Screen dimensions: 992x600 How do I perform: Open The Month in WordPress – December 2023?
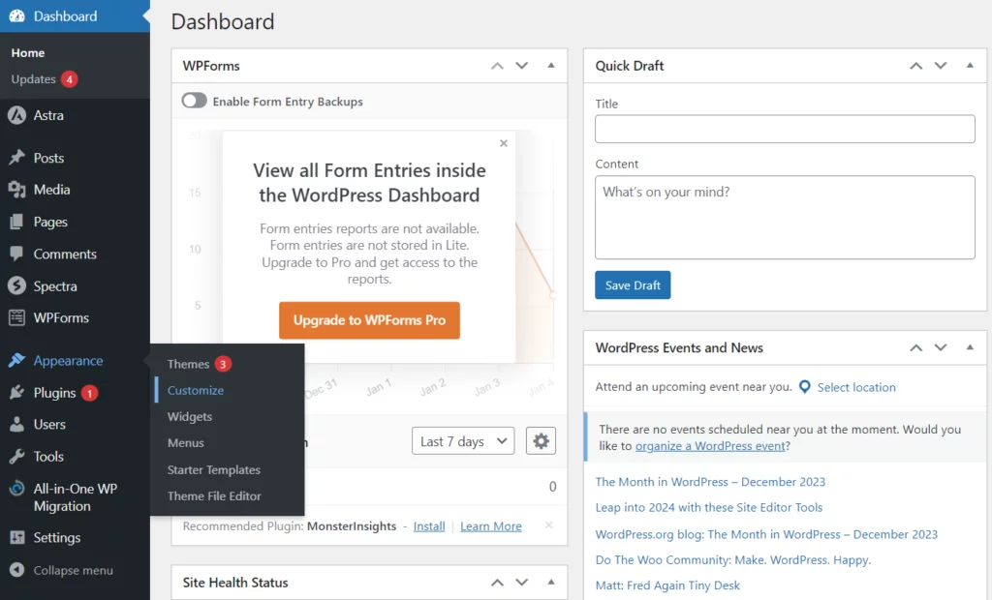(x=710, y=482)
